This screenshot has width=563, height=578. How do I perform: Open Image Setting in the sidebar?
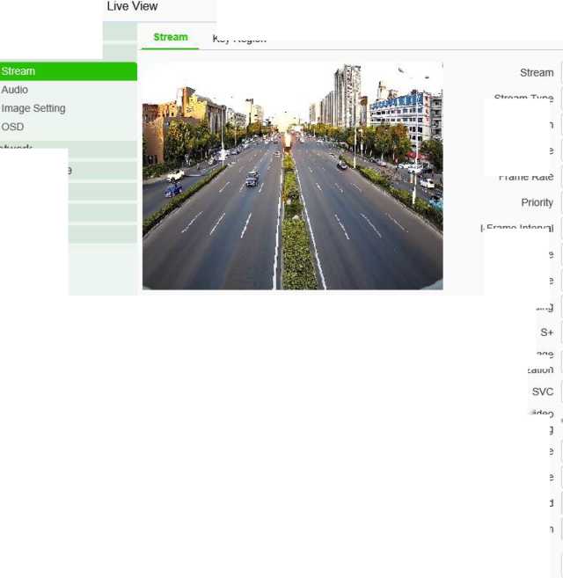coord(33,108)
